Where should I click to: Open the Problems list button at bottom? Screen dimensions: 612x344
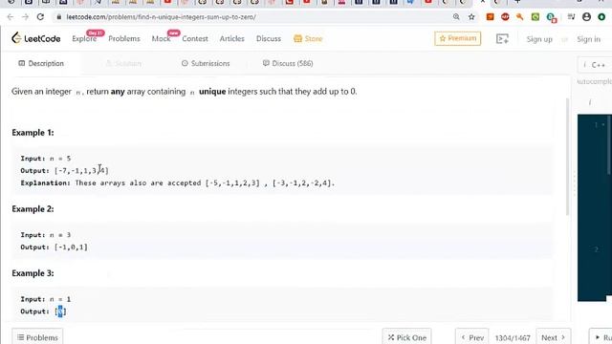coord(37,337)
